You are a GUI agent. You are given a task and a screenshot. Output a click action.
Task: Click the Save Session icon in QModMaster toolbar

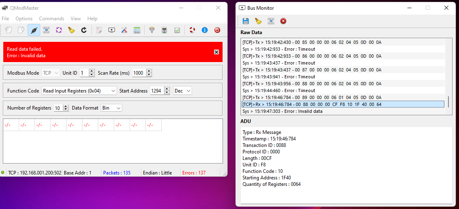tap(22, 30)
